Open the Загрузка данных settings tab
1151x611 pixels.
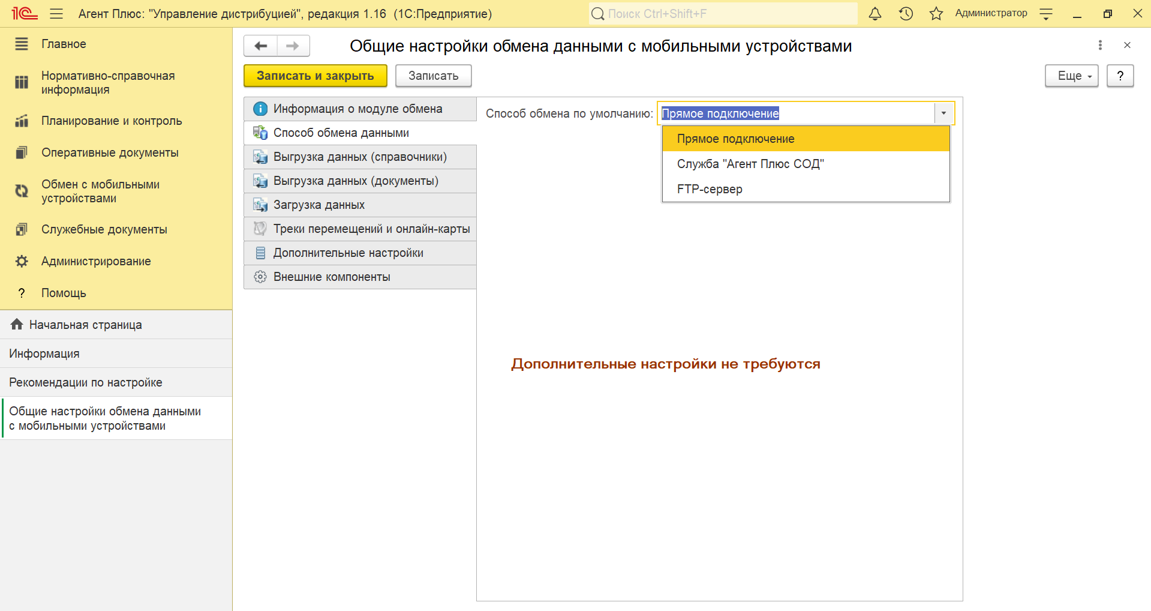point(318,205)
